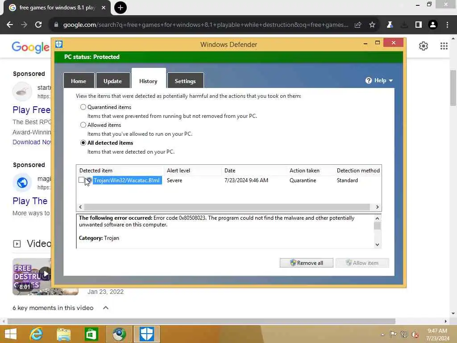Open the Google apps grid
457x343 pixels.
coord(444,46)
